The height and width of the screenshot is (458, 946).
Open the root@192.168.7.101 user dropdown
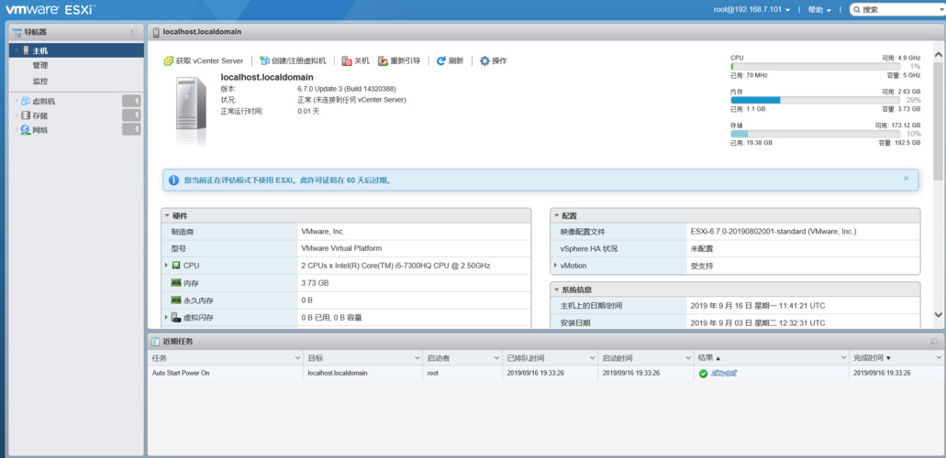[x=751, y=10]
